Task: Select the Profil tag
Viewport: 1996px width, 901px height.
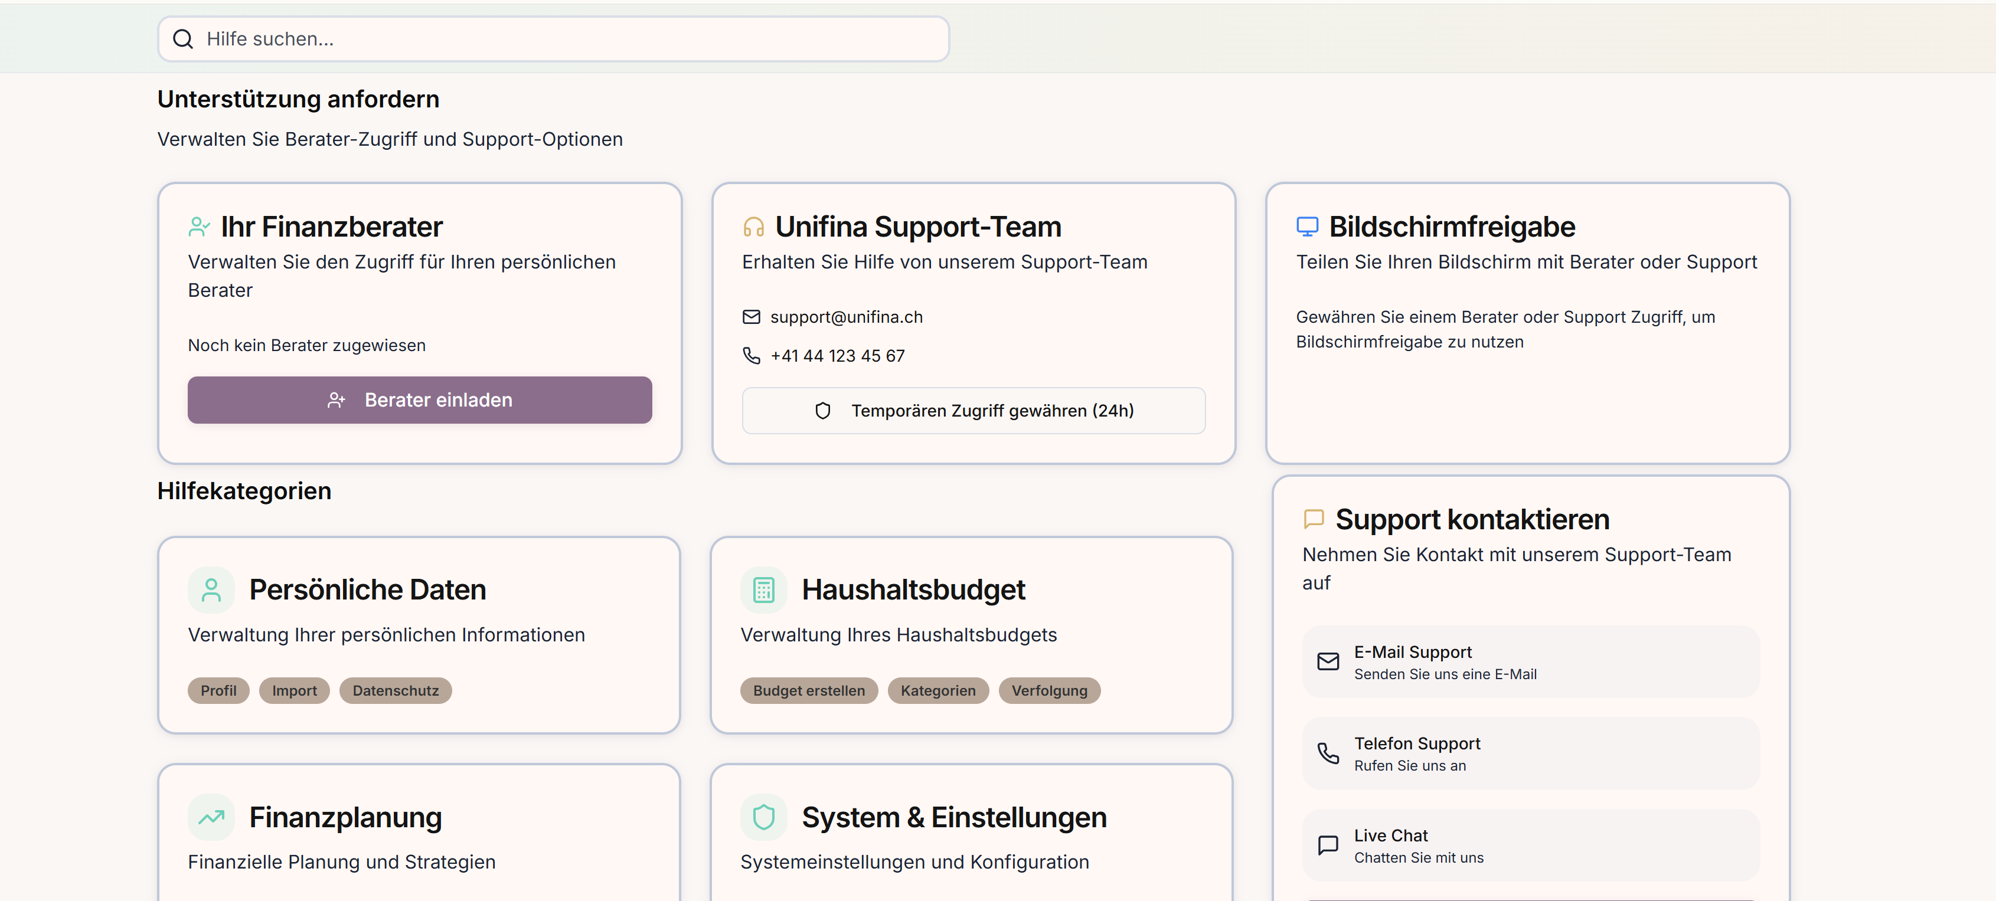Action: tap(218, 690)
